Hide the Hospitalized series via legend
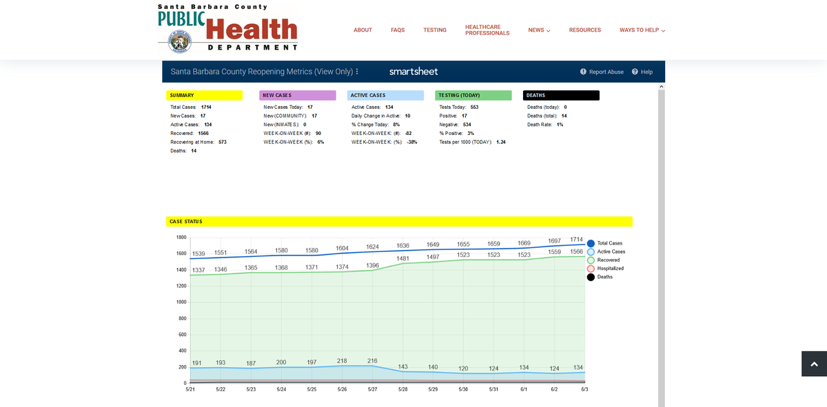Viewport: 827px width, 407px height. click(591, 269)
